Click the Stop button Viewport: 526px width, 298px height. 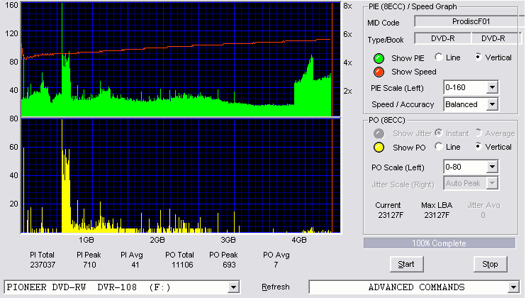(x=490, y=265)
